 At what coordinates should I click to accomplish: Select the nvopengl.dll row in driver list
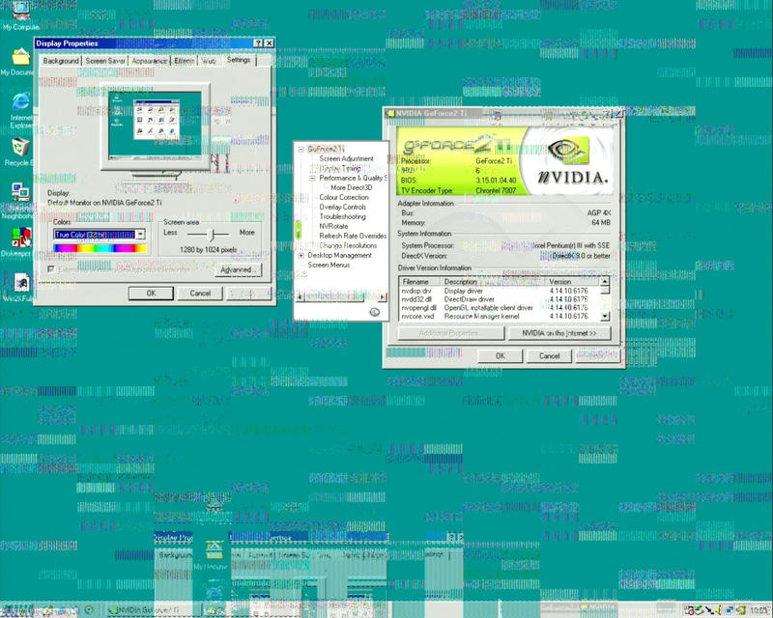[500, 307]
